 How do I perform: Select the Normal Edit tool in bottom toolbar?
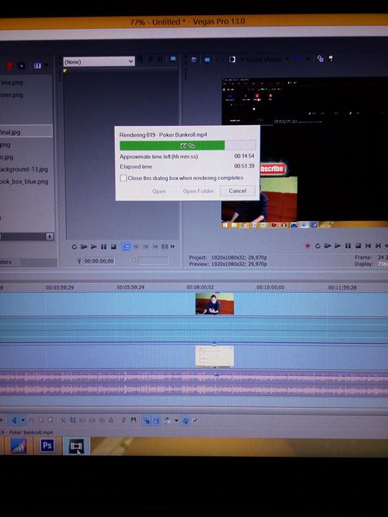[15, 420]
